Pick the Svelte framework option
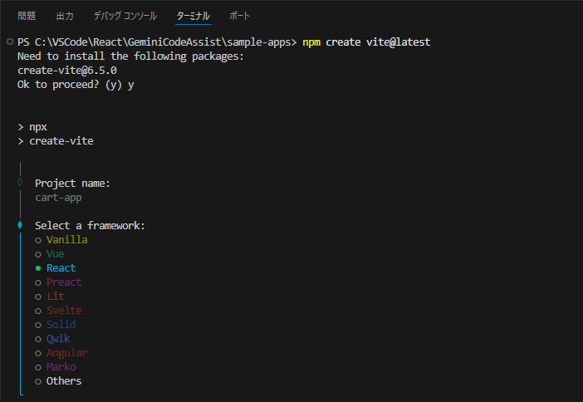The height and width of the screenshot is (402, 583). 58,311
